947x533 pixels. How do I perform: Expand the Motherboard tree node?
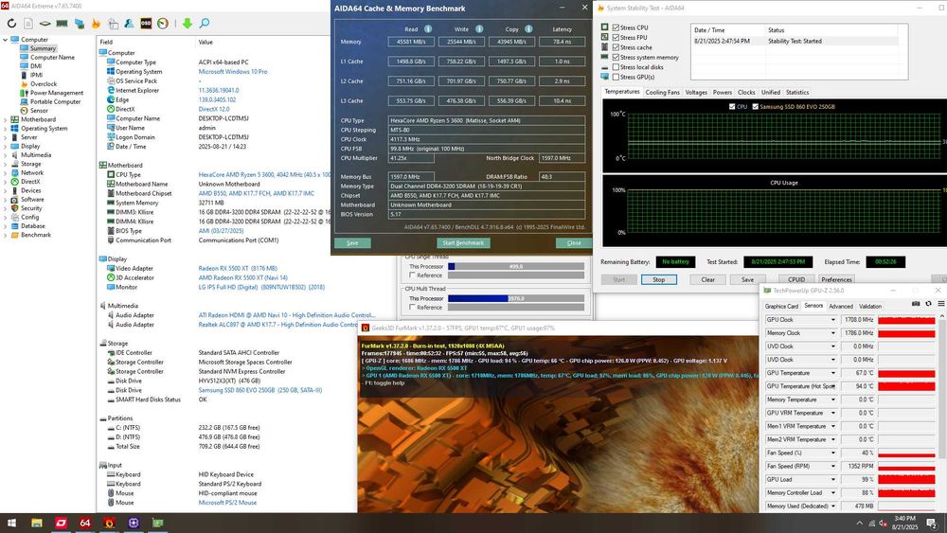click(5, 119)
